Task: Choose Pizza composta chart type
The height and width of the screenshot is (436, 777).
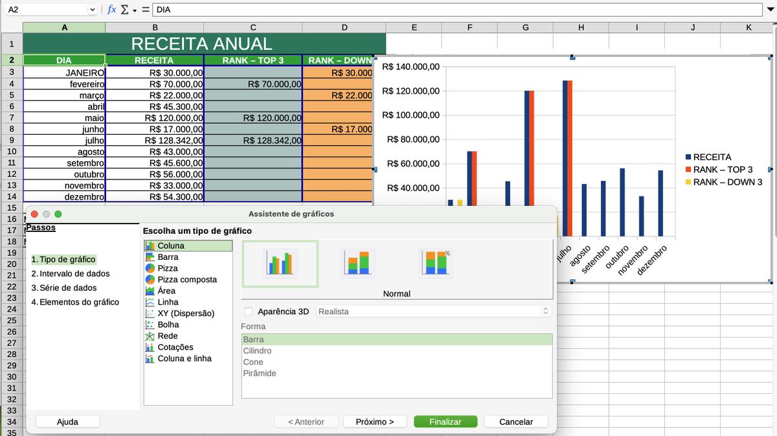Action: coord(188,279)
